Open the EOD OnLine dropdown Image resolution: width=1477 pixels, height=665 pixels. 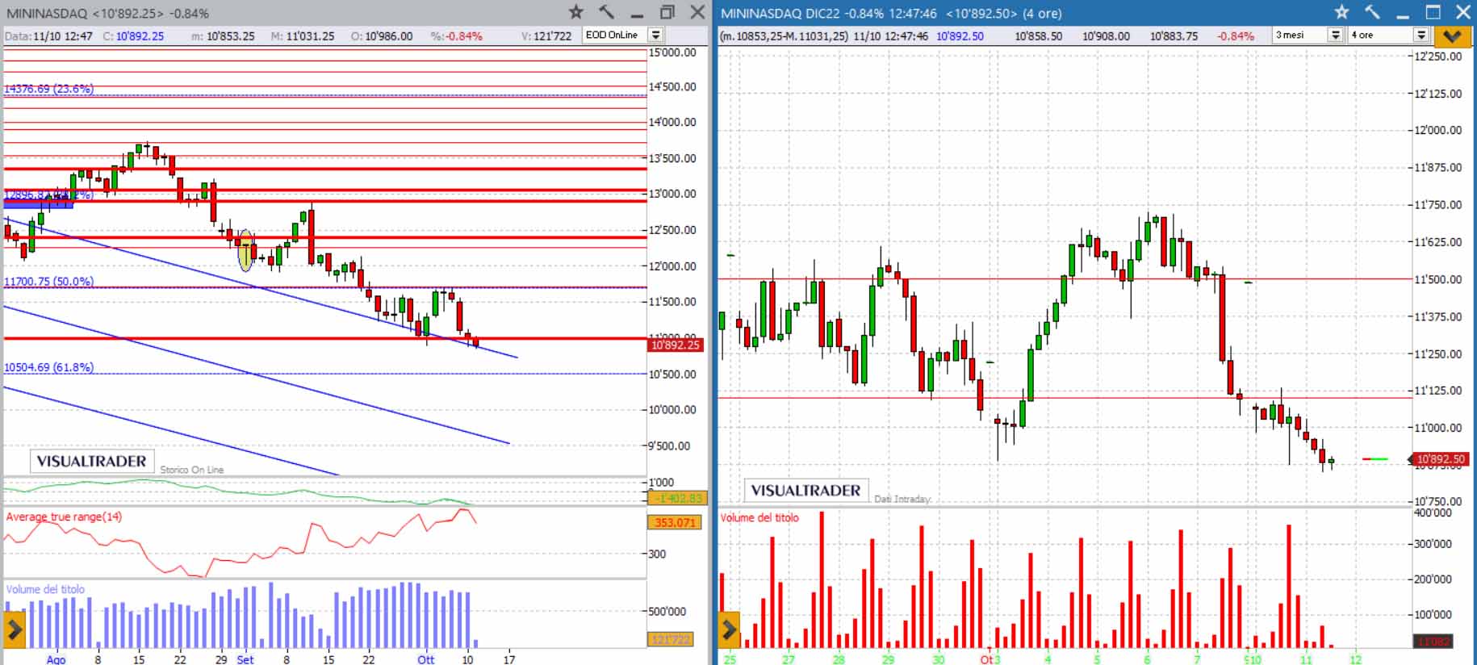click(x=656, y=36)
